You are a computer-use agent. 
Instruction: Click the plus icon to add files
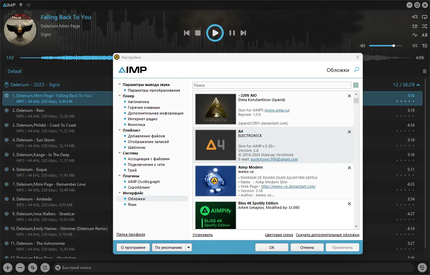coord(8,268)
